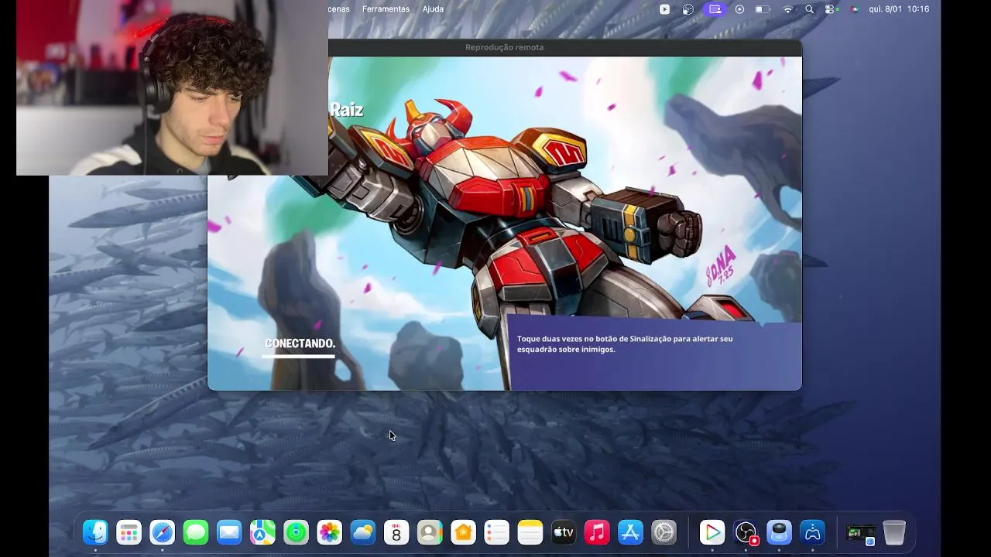
Task: Open Maps app in dock
Action: coord(262,532)
